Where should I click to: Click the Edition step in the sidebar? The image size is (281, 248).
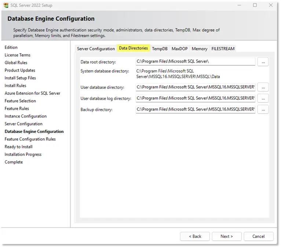pos(11,47)
